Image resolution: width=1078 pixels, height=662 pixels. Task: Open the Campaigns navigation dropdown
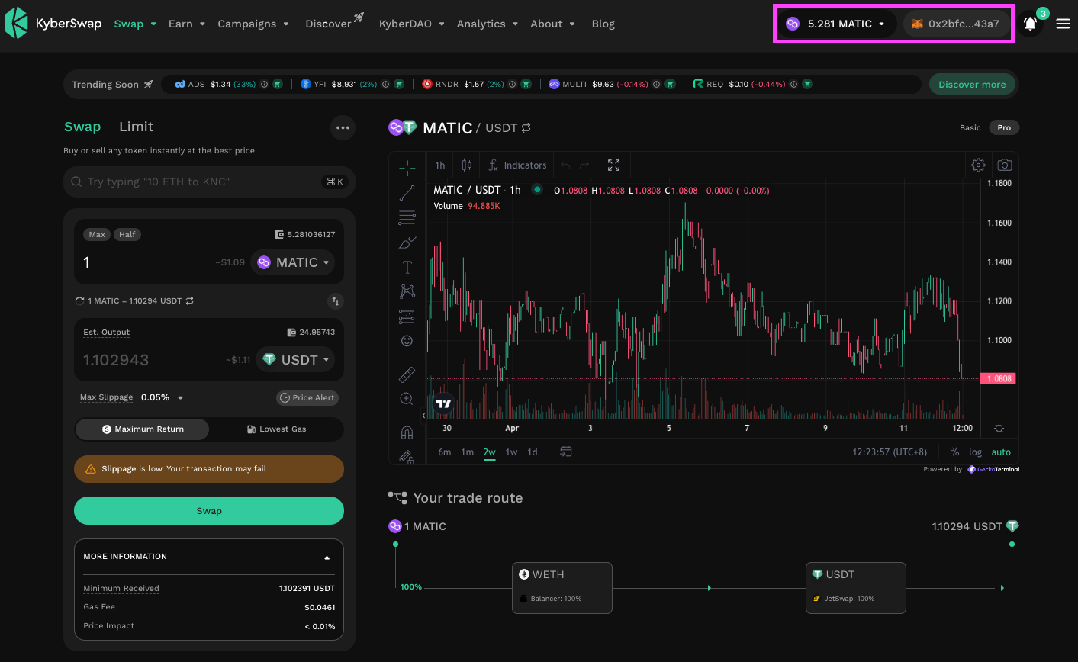click(x=253, y=24)
